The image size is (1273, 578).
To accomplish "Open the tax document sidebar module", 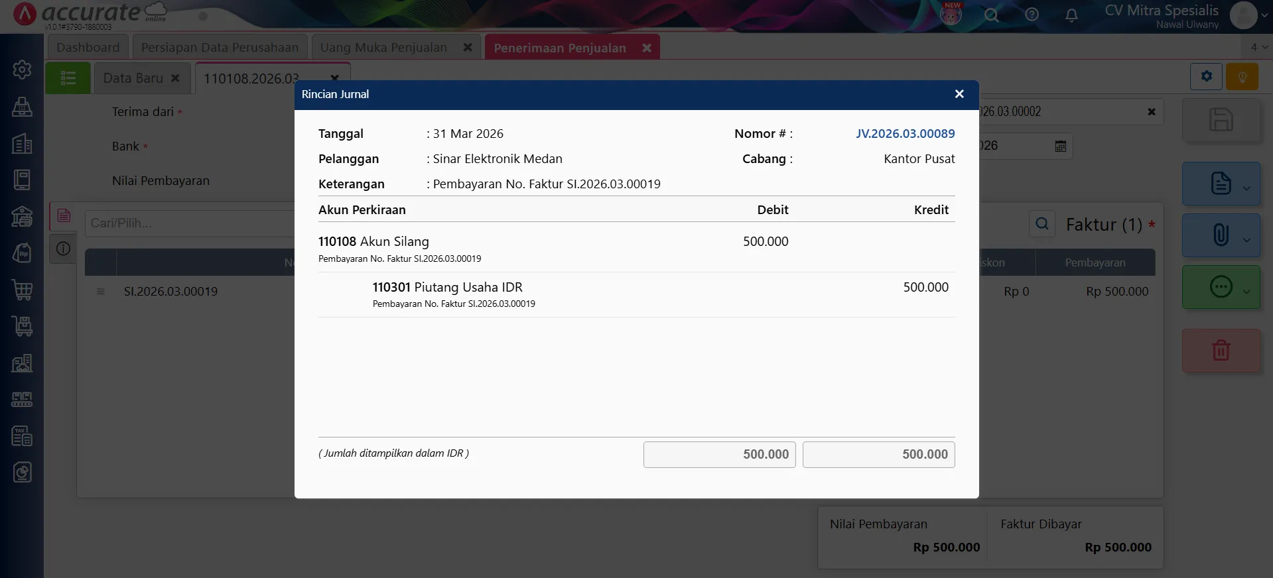I will 22,436.
